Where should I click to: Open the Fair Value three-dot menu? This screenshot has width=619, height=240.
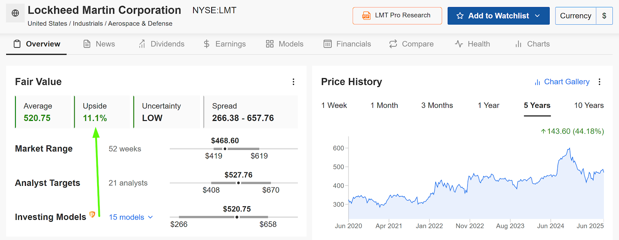293,82
